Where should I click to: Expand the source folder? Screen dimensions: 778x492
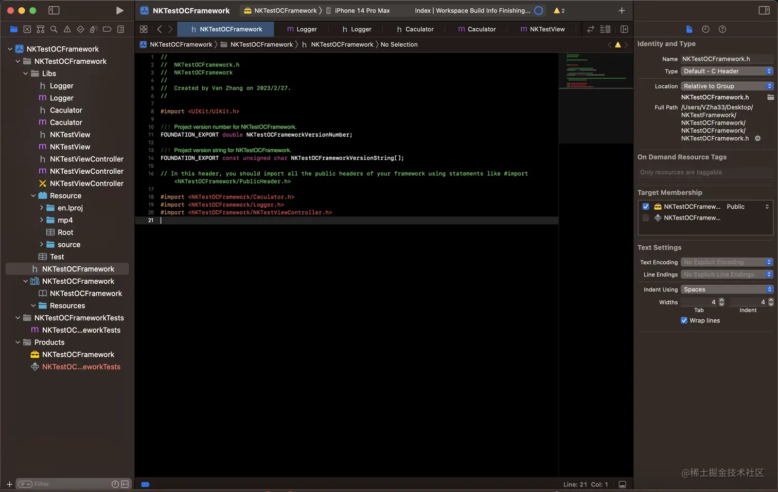tap(41, 245)
